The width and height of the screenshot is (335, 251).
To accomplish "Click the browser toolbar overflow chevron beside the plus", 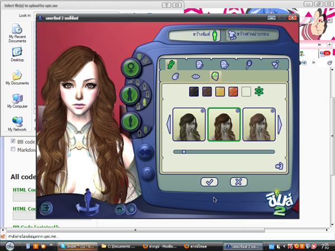I will pyautogui.click(x=319, y=45).
